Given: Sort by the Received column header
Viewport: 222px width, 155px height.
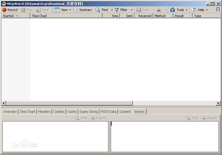Looking at the screenshot, I should click(x=144, y=16).
